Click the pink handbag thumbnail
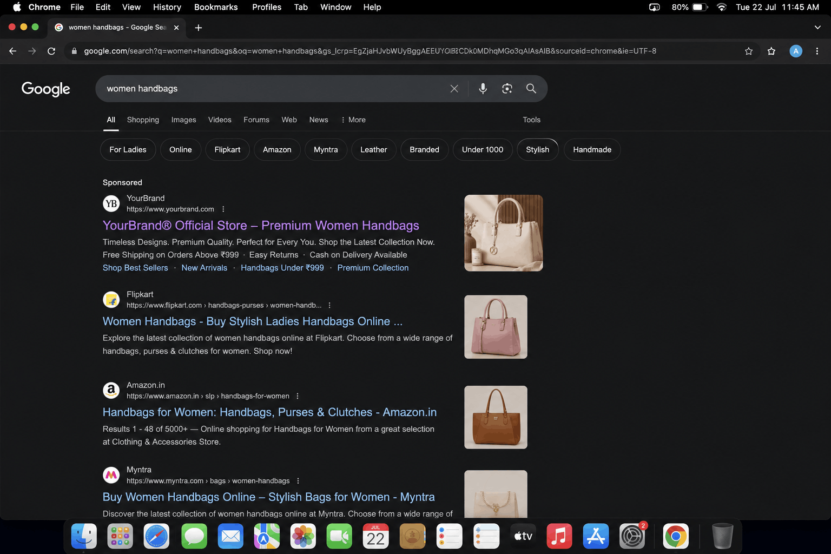831x554 pixels. [496, 327]
